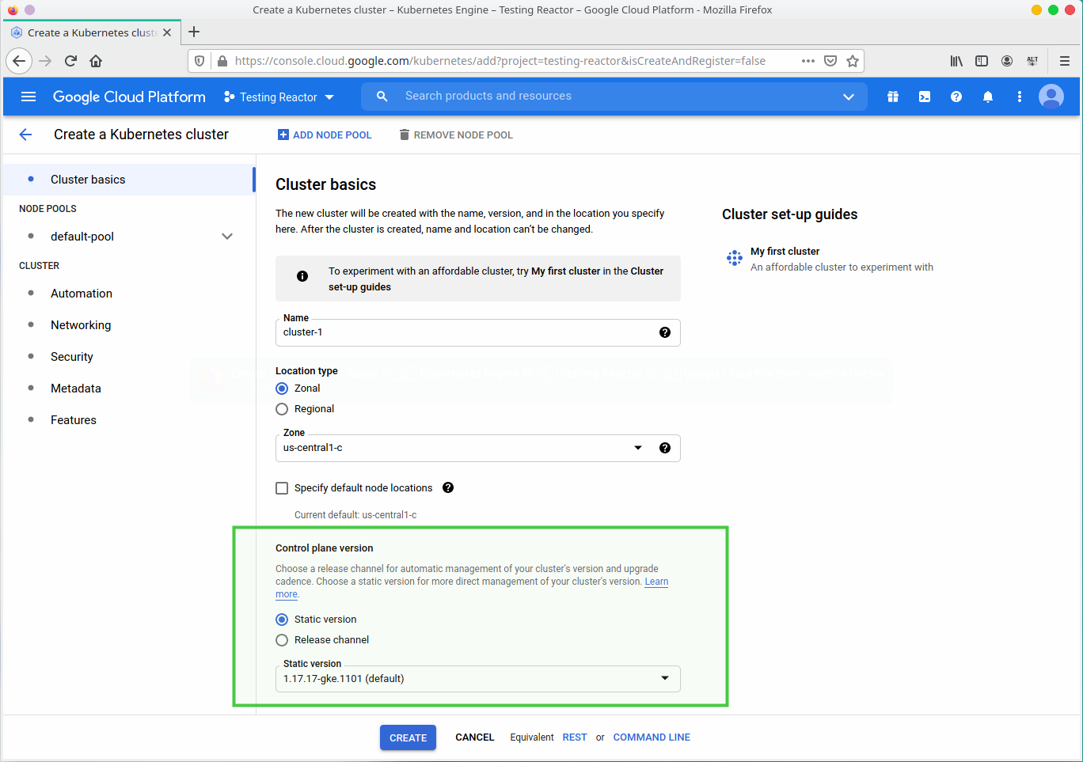Open the Firefox page actions ellipsis
The width and height of the screenshot is (1083, 762).
coord(807,61)
